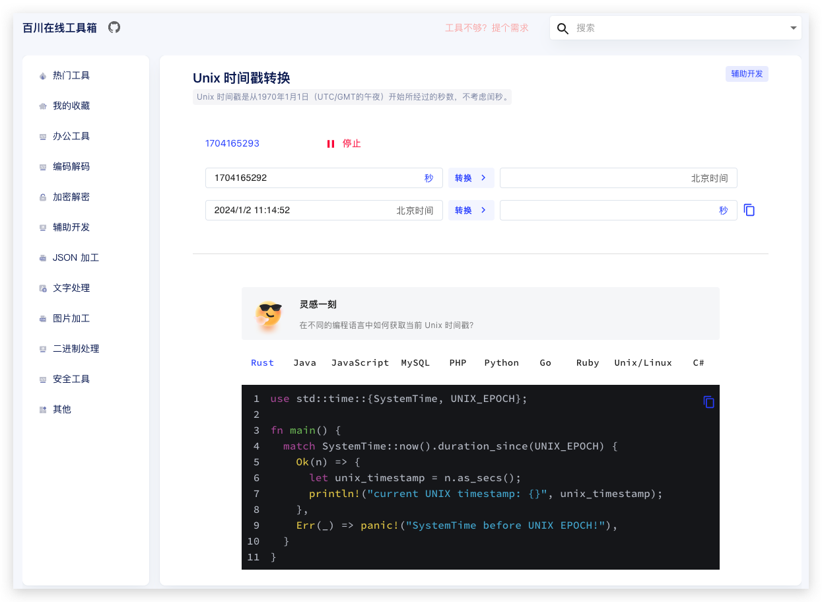The height and width of the screenshot is (602, 822).
Task: Click the 工具不够？提个需求 link
Action: (x=487, y=28)
